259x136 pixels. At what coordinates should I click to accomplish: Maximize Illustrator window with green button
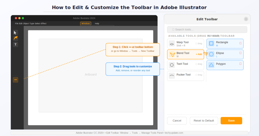(x=23, y=18)
